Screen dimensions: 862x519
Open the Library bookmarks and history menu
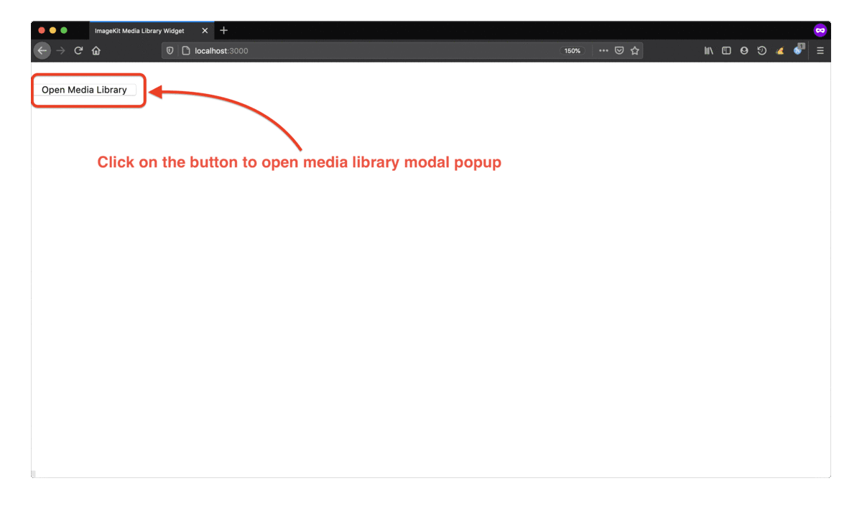coord(708,51)
